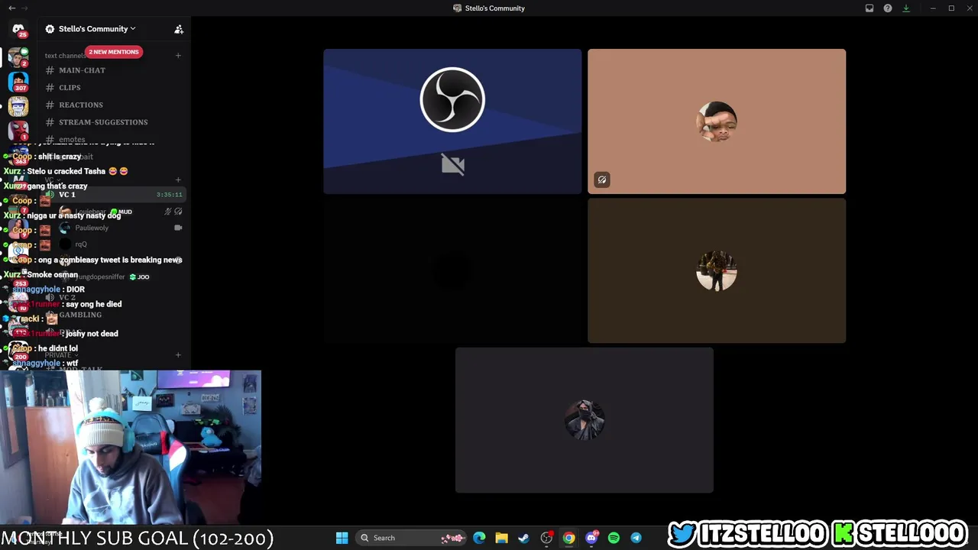Select the VC 1 voice channel
This screenshot has height=550, width=978.
pos(115,195)
